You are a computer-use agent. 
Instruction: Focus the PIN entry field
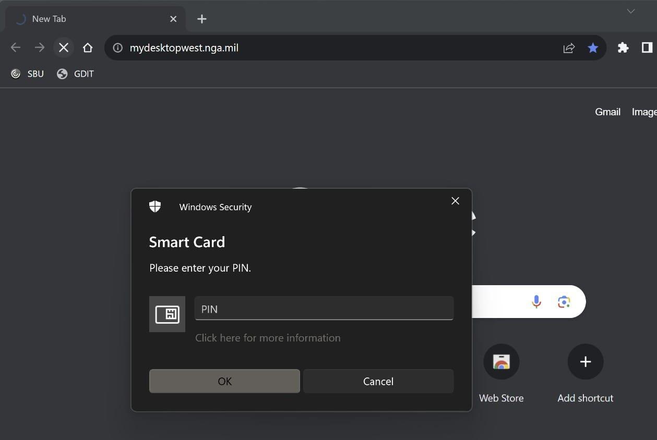[324, 309]
